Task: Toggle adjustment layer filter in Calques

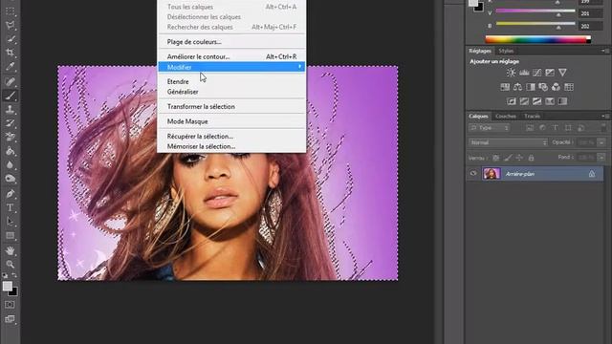Action: (x=542, y=128)
